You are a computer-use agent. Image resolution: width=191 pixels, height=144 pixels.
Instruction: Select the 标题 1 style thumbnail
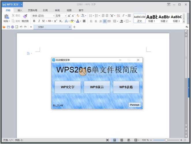coord(152,18)
